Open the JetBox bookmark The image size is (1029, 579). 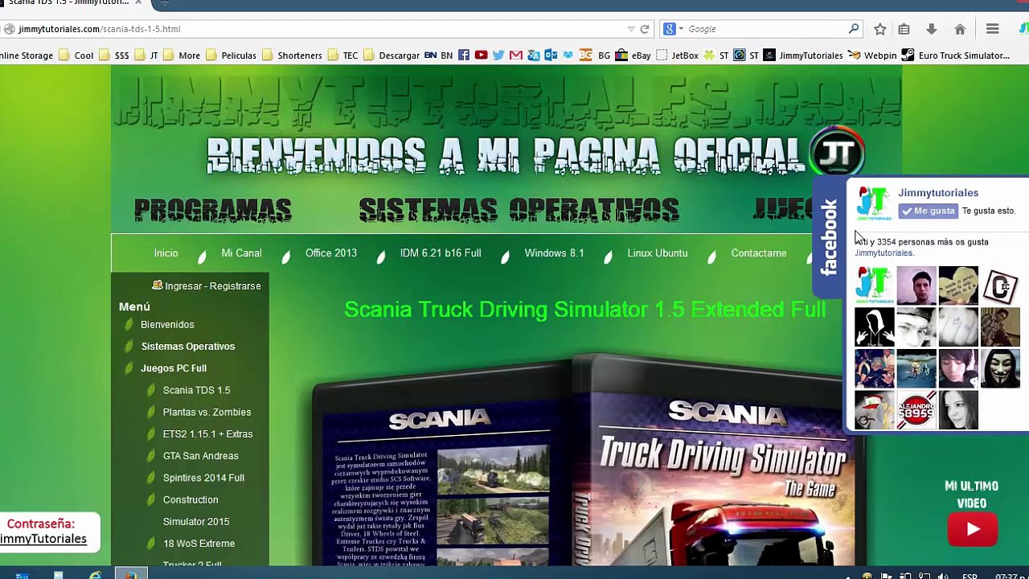click(x=678, y=55)
